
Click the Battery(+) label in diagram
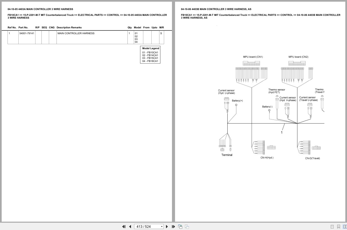pyautogui.click(x=237, y=101)
